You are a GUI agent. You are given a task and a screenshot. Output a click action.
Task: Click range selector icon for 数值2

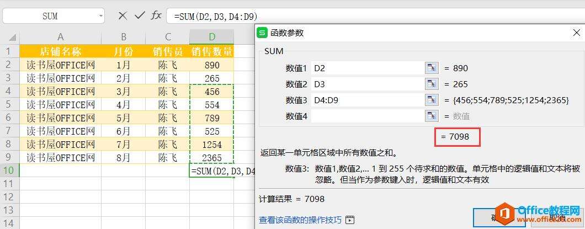[432, 84]
